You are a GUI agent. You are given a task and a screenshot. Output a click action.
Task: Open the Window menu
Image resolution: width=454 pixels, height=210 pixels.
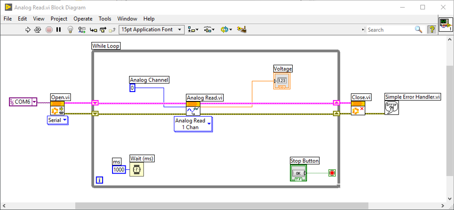coord(127,19)
